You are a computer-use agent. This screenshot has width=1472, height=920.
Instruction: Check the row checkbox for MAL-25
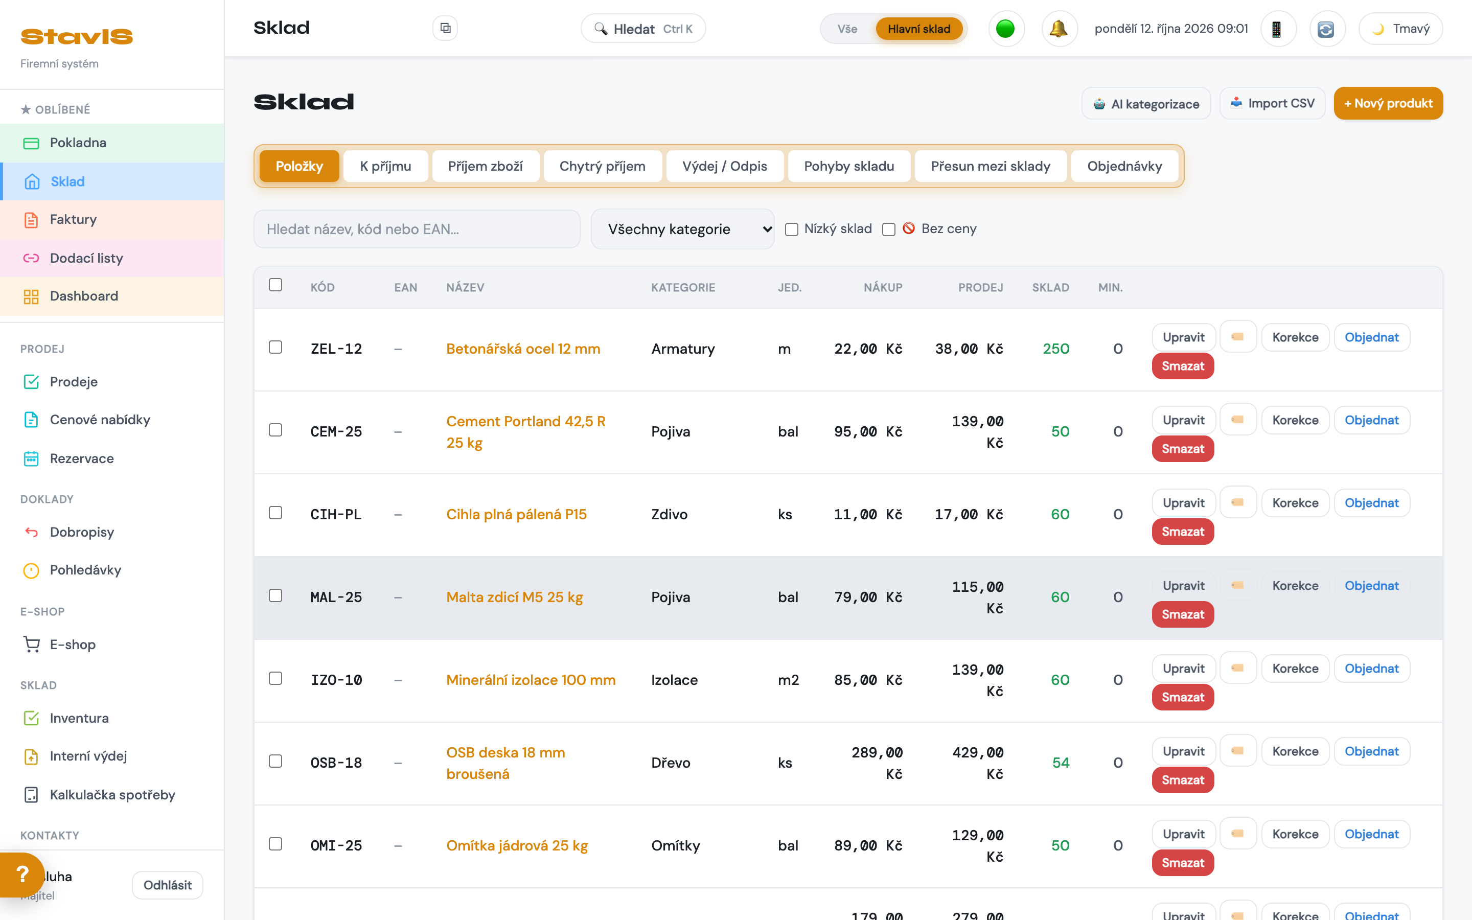click(275, 595)
